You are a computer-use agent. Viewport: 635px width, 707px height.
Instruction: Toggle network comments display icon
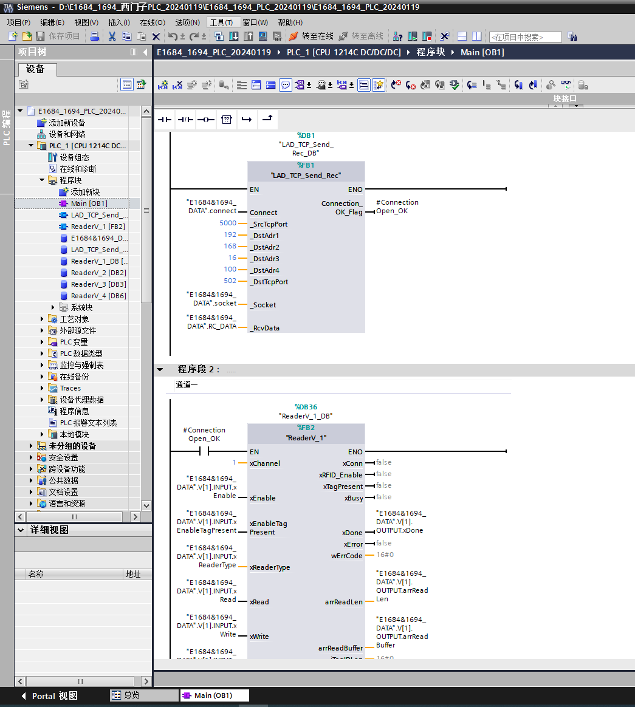point(286,85)
